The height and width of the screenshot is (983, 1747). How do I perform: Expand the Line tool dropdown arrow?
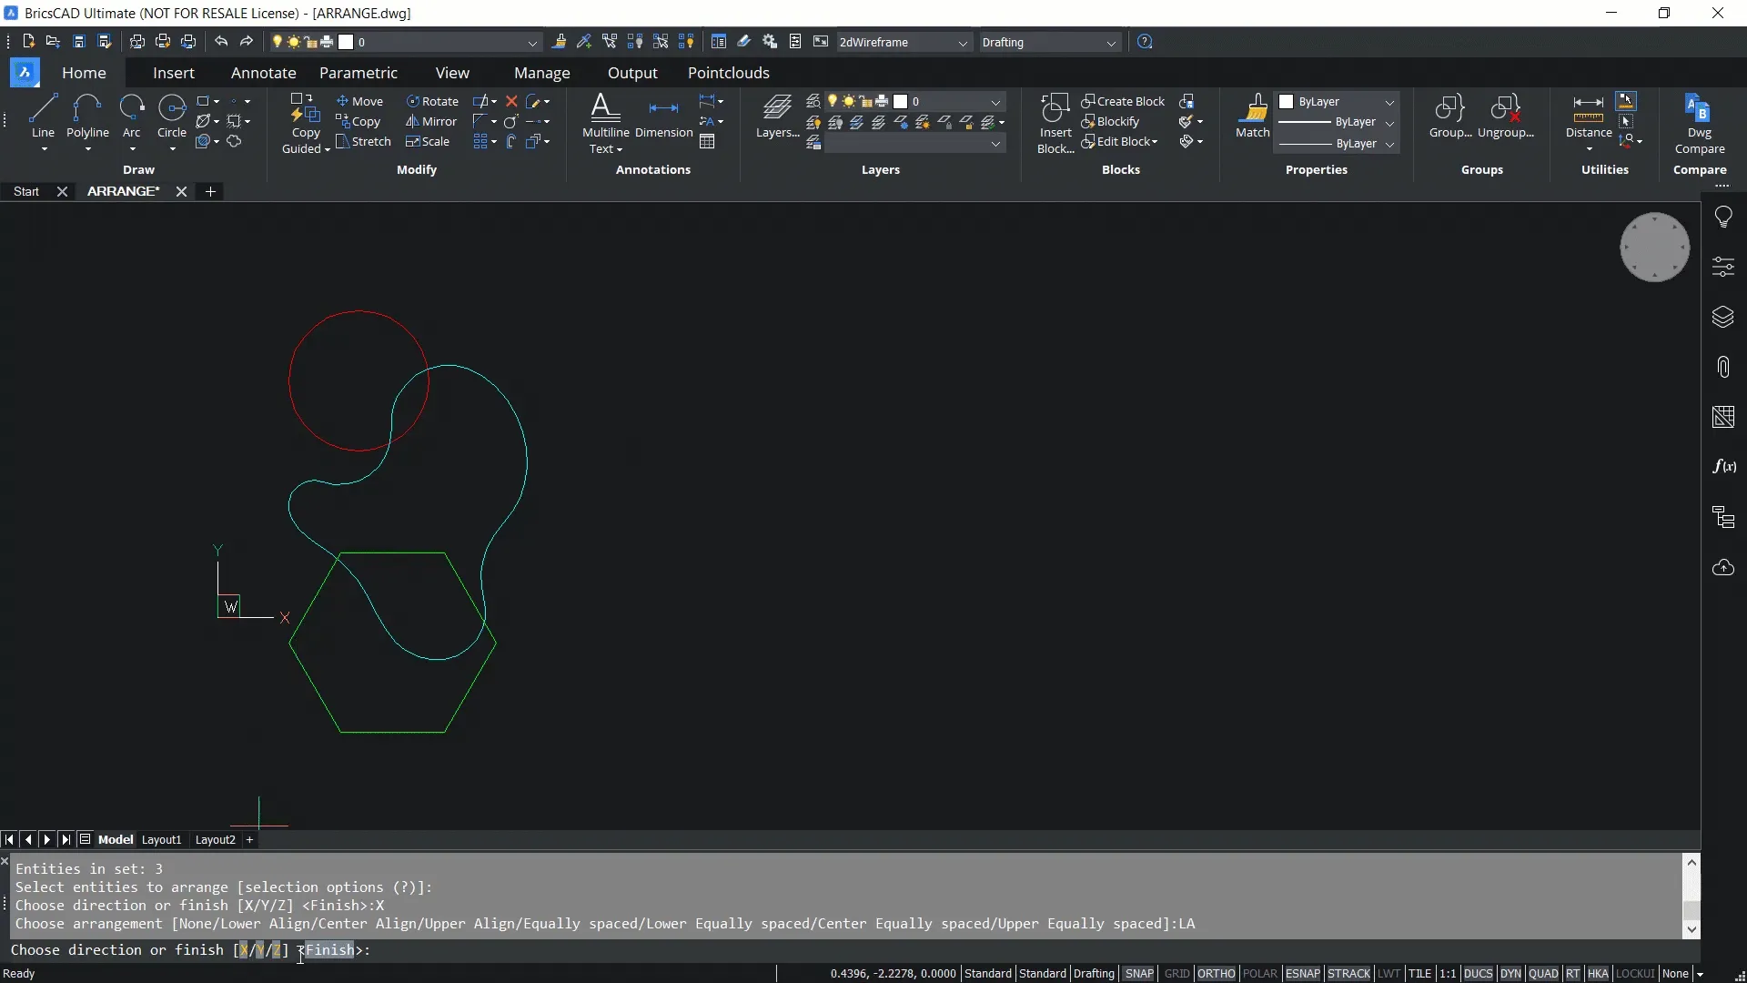(44, 149)
